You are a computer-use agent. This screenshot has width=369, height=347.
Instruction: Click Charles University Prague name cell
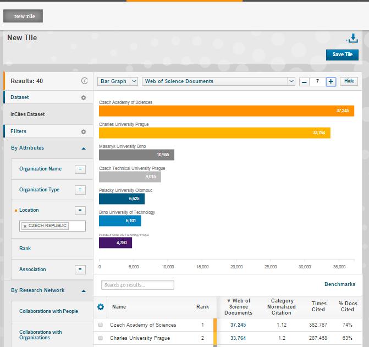point(140,338)
